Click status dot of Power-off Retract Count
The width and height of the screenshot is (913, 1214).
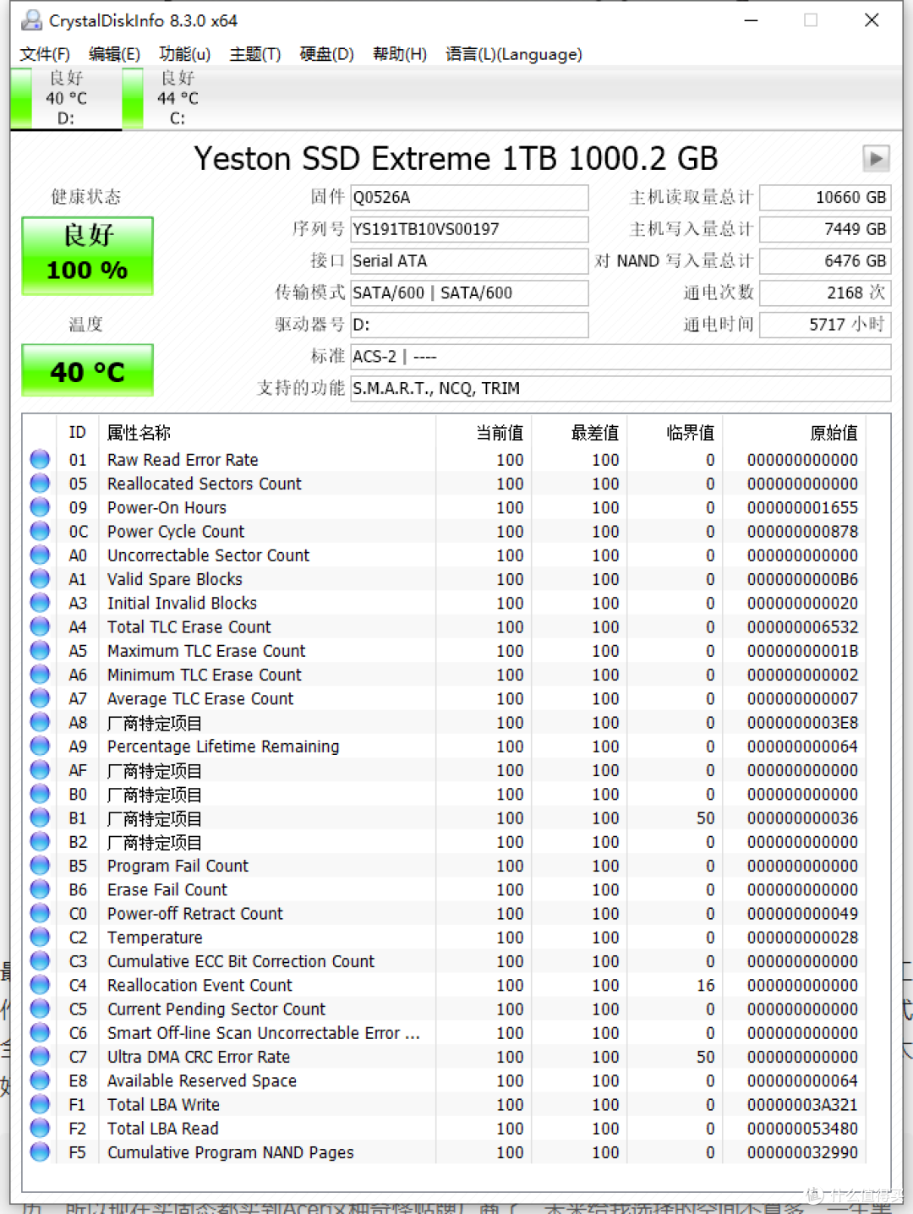pos(40,913)
